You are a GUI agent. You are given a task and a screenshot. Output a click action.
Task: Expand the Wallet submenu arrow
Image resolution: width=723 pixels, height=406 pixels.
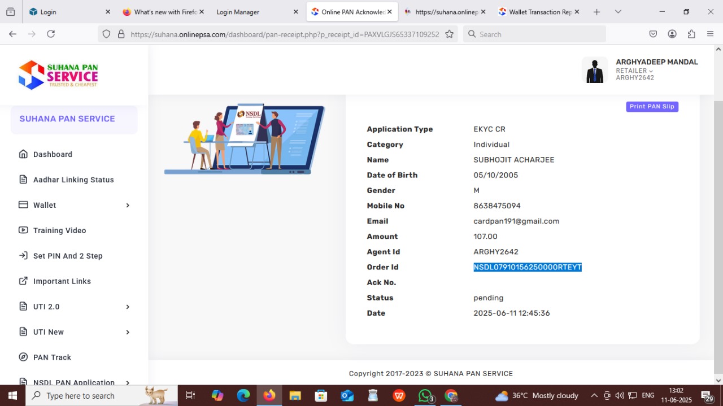(128, 206)
